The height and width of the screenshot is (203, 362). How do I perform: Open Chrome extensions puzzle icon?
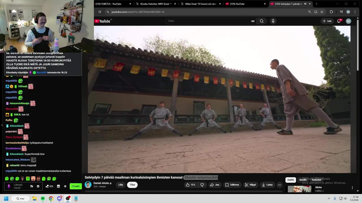pyautogui.click(x=331, y=12)
